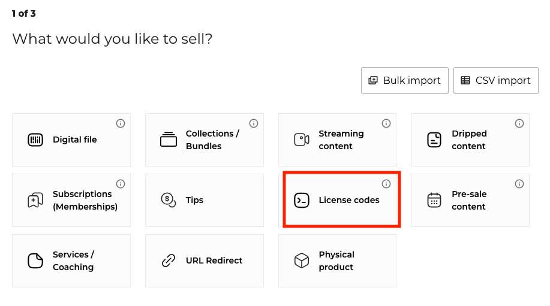Click the Streaming content camera icon
The image size is (550, 306).
302,140
